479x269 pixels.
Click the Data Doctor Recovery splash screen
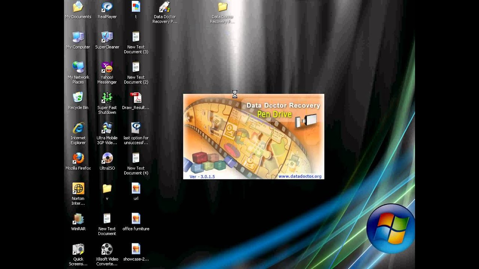[x=254, y=136]
